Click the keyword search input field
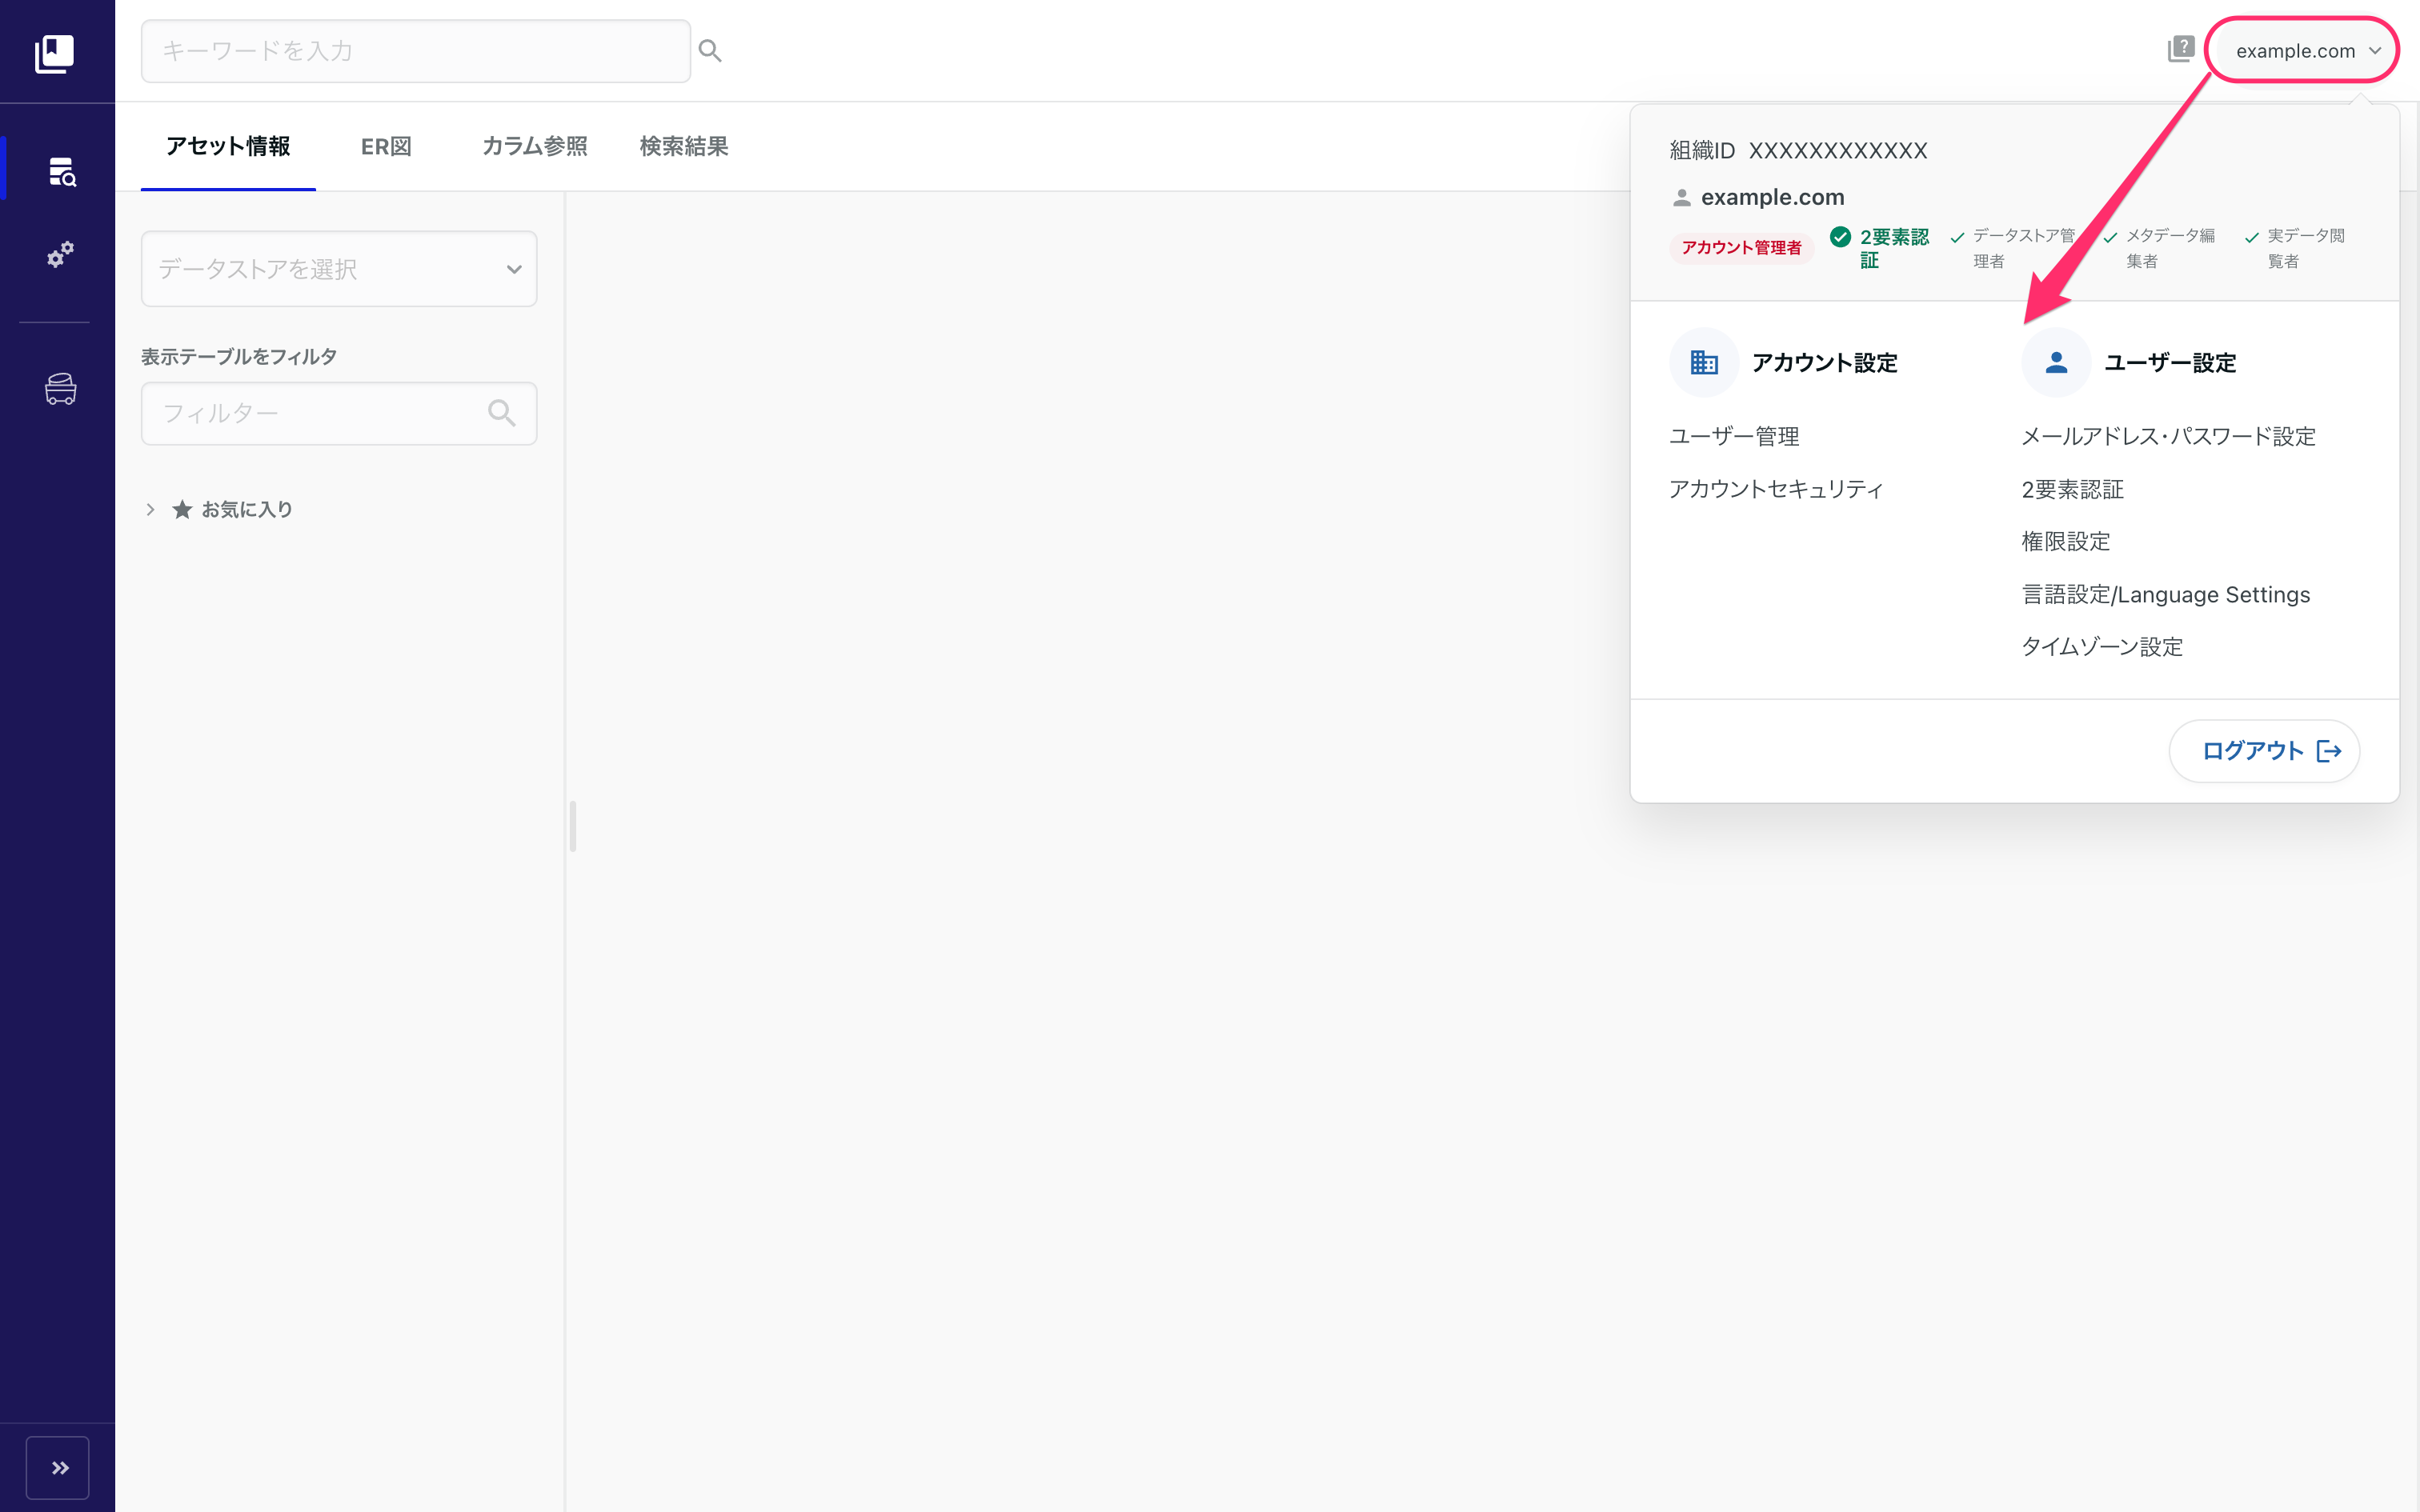The image size is (2420, 1512). (x=416, y=51)
